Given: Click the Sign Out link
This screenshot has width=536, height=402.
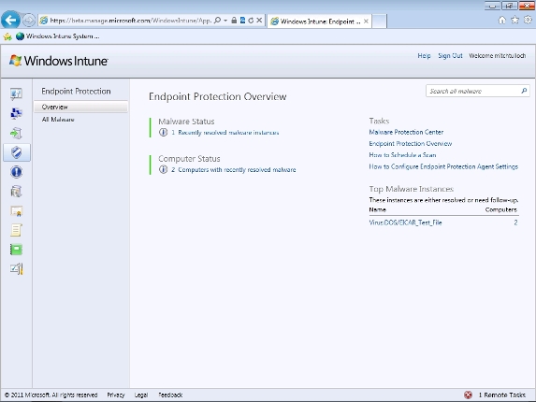Looking at the screenshot, I should tap(450, 56).
